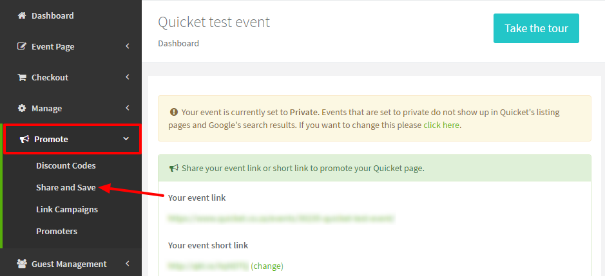Viewport: 605px width, 276px height.
Task: Open the Promoters menu entry
Action: (57, 231)
